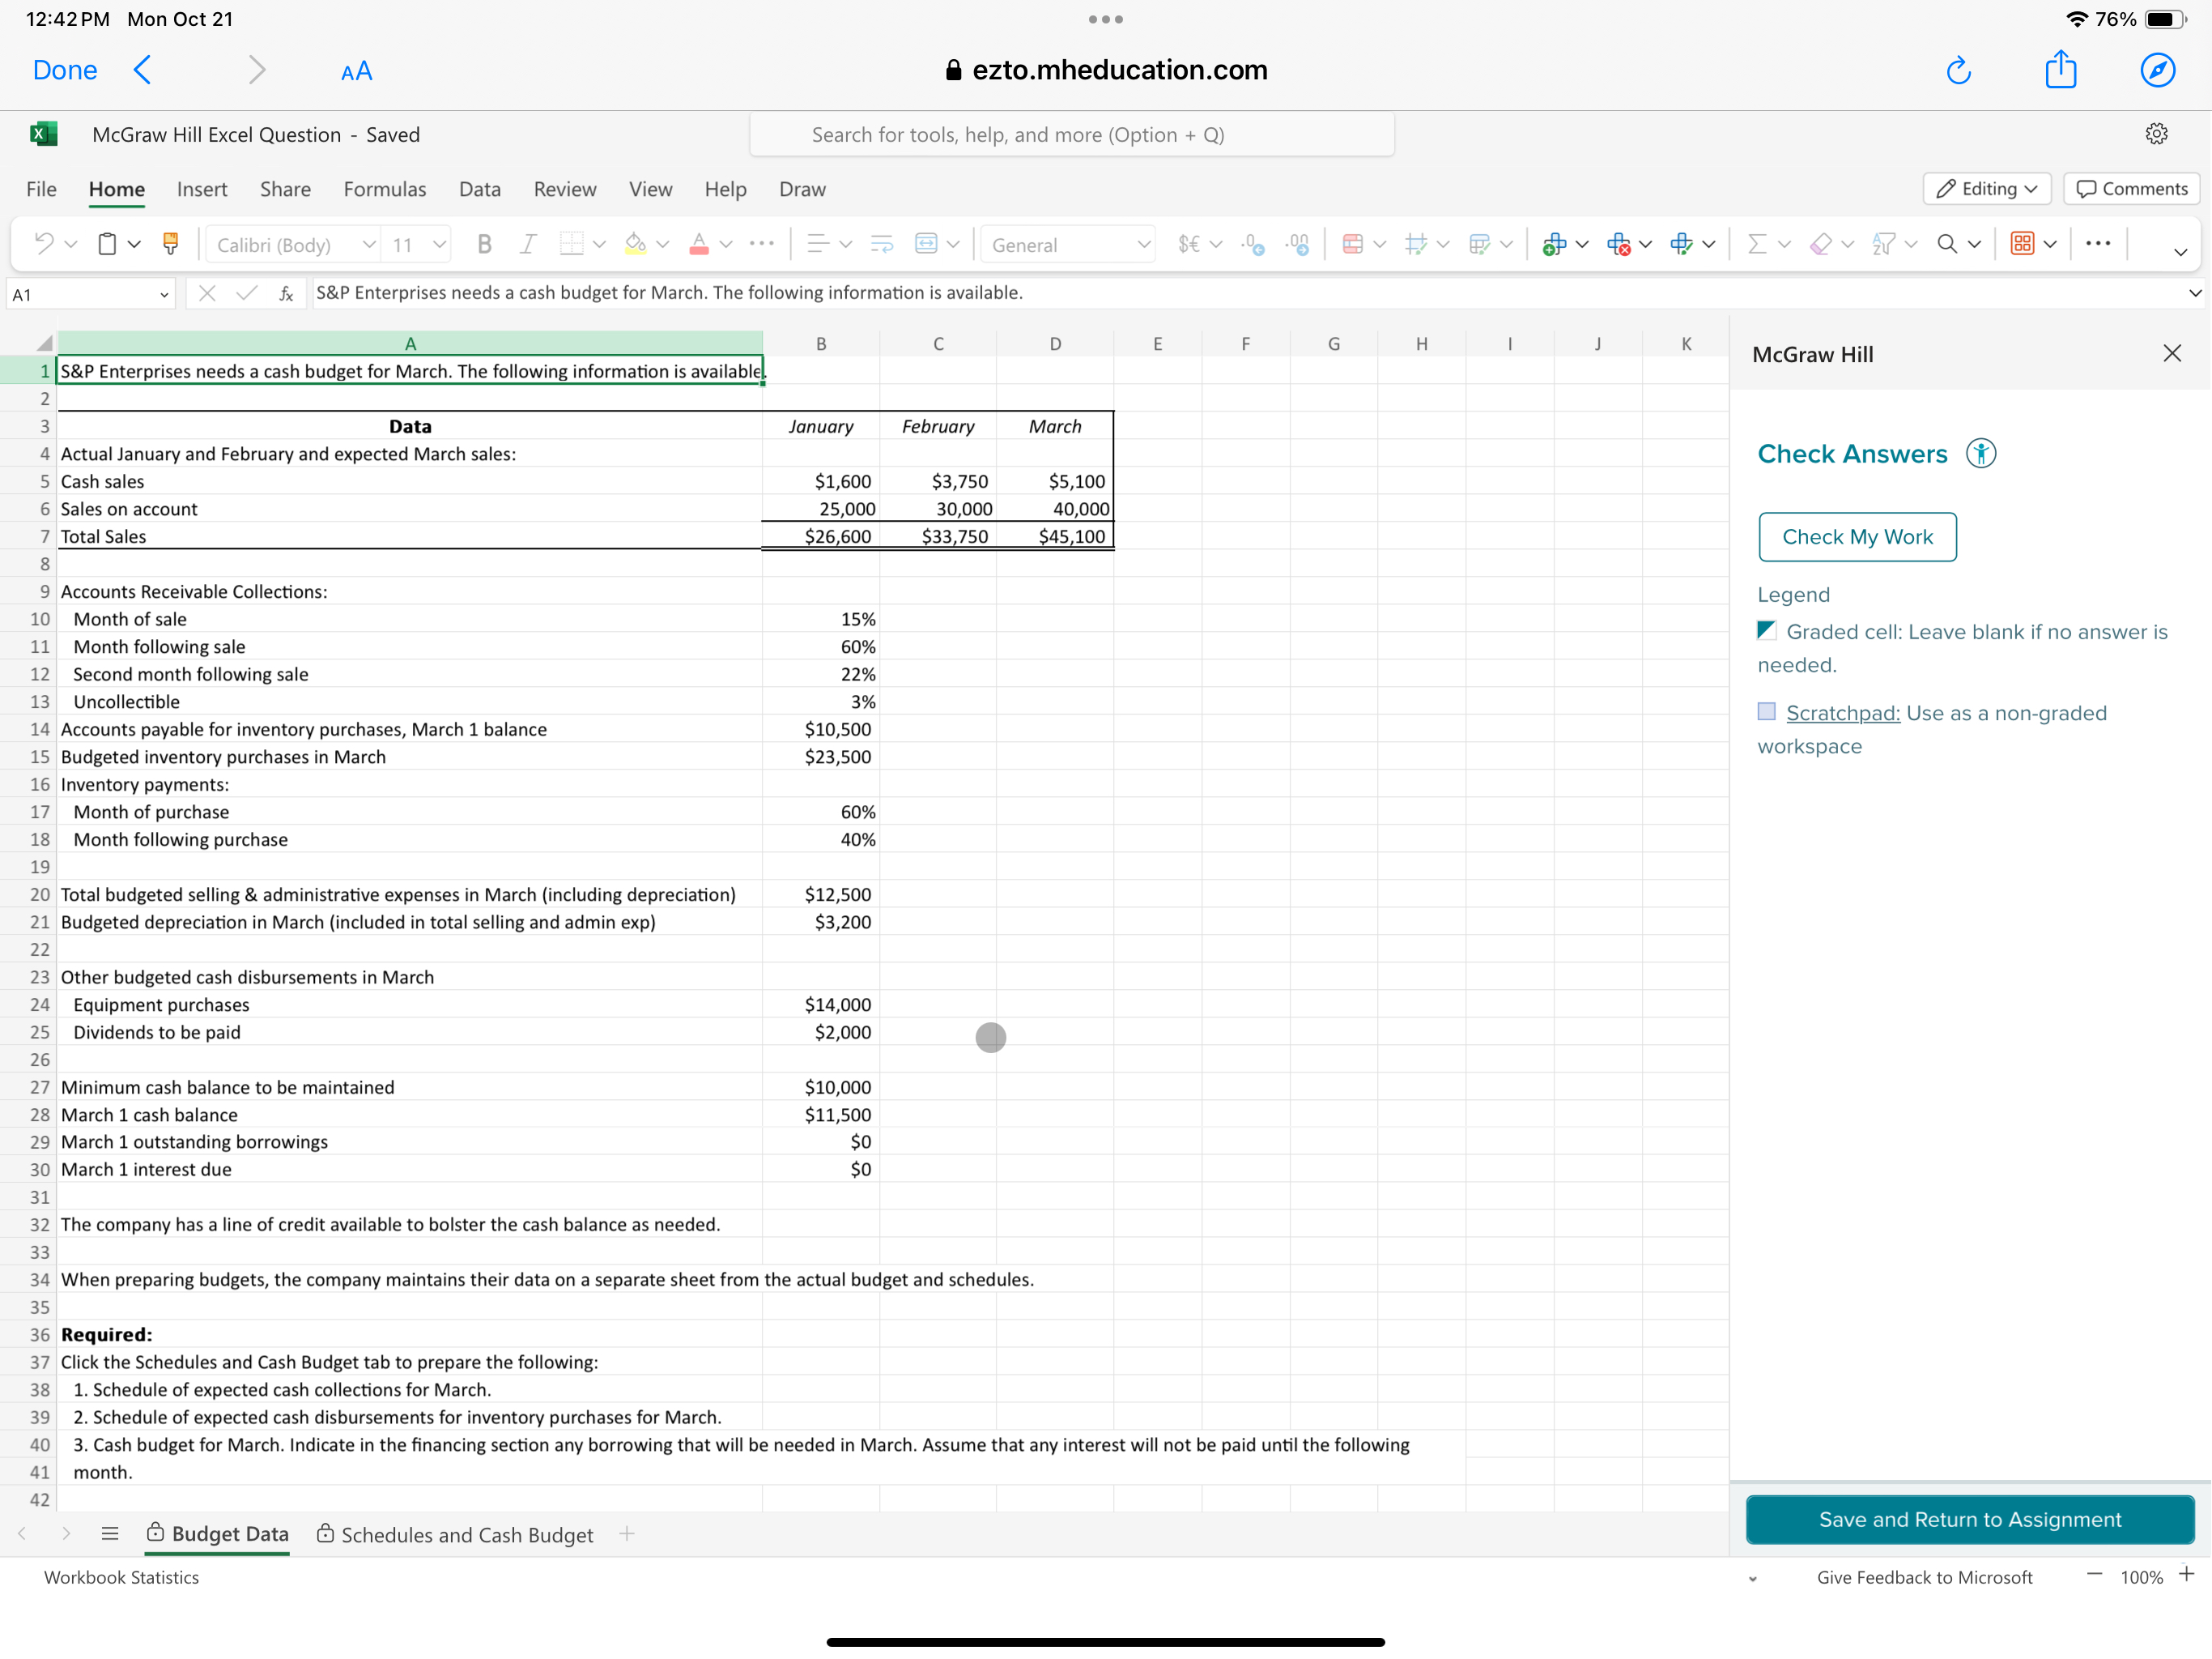The image size is (2212, 1659).
Task: Open the Scratchpad legend link
Action: [1842, 712]
